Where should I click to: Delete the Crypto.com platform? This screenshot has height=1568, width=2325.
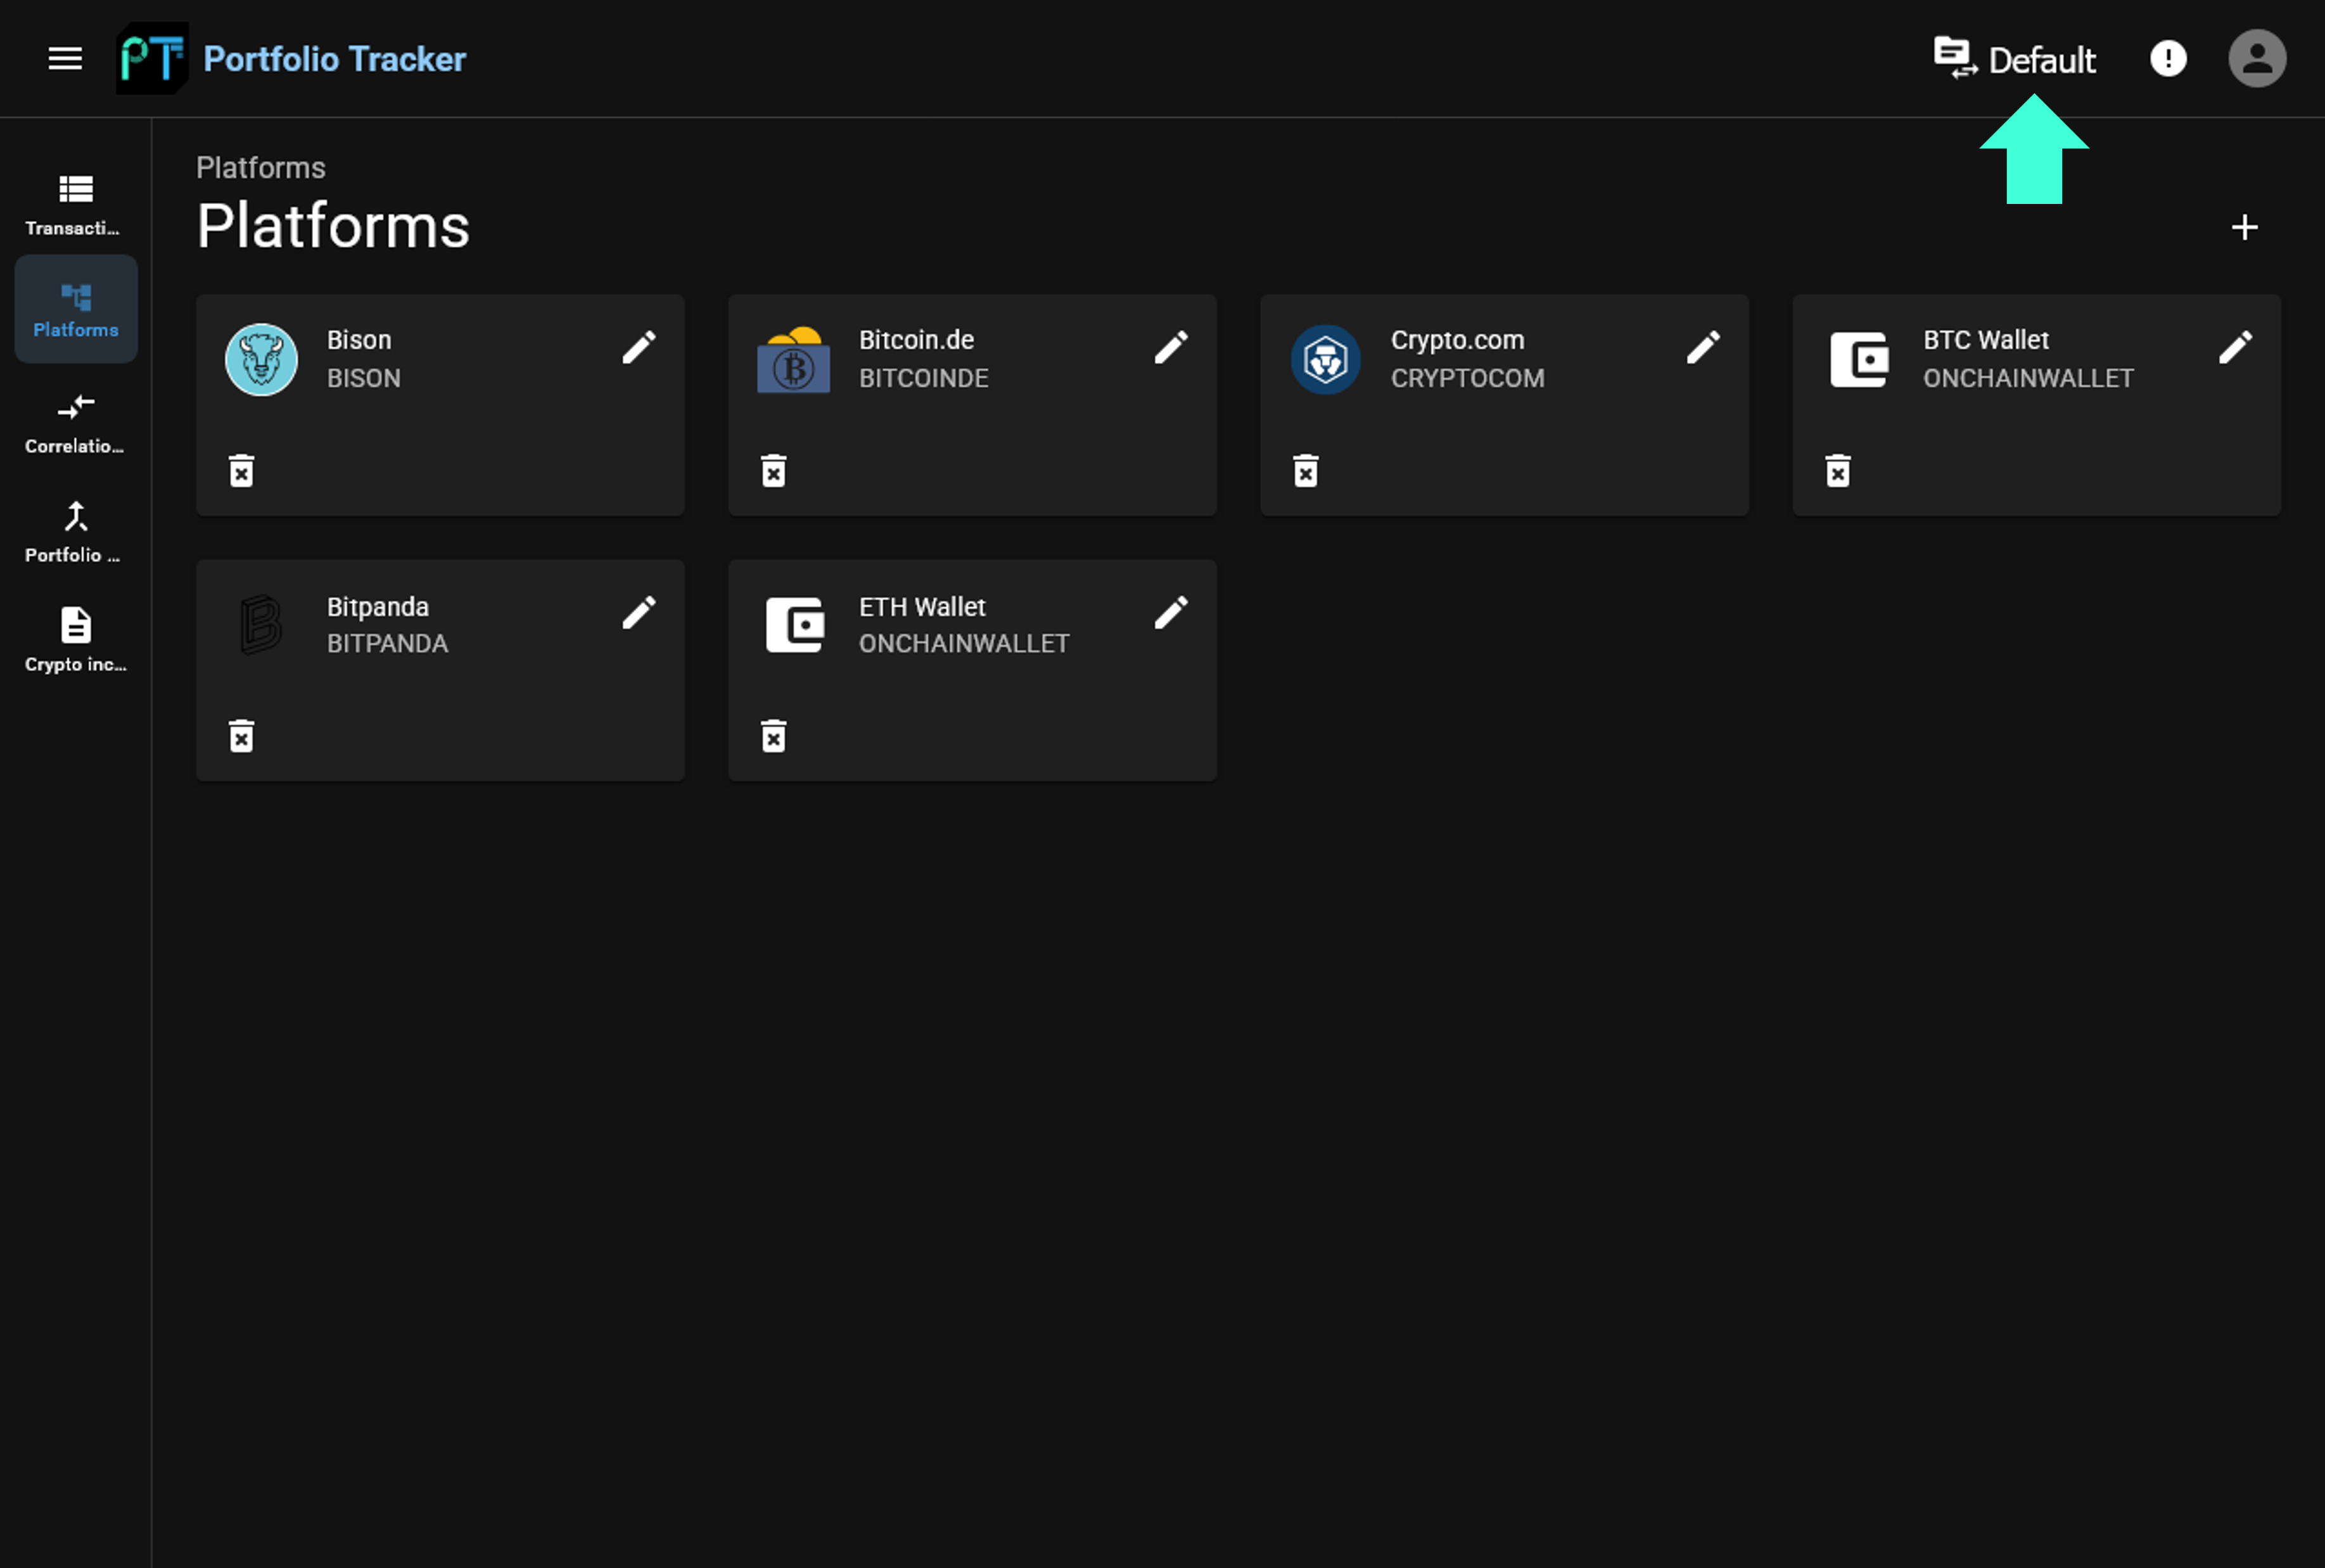pos(1306,470)
